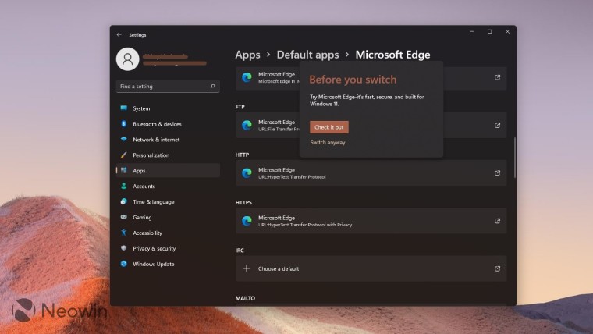The height and width of the screenshot is (334, 593).
Task: Open Personalization settings
Action: click(x=168, y=155)
